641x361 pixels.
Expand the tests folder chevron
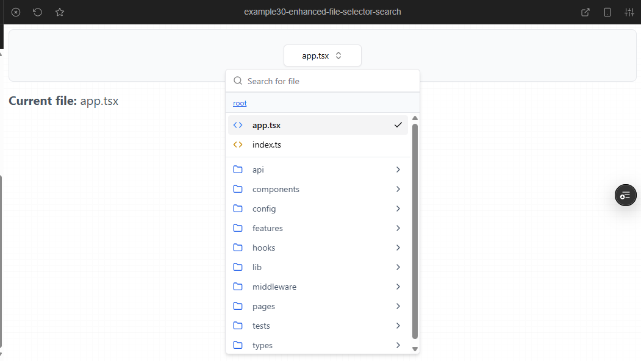(398, 326)
